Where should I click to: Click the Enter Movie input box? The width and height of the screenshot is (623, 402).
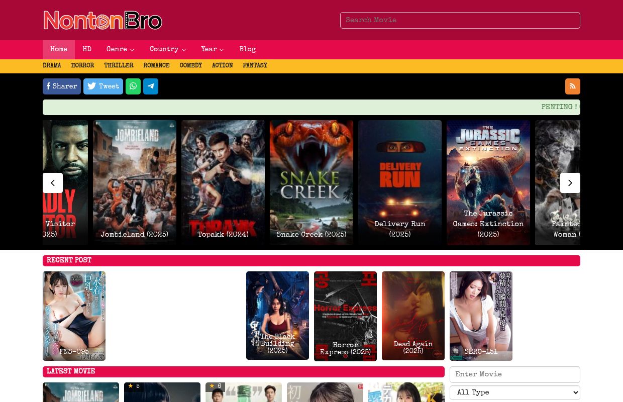click(x=514, y=374)
